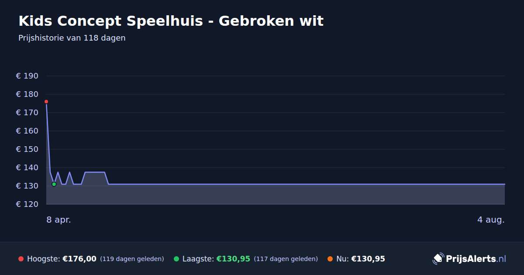Click the Prijshistorie van 118 dagen subtitle
The width and height of the screenshot is (524, 275).
[72, 38]
